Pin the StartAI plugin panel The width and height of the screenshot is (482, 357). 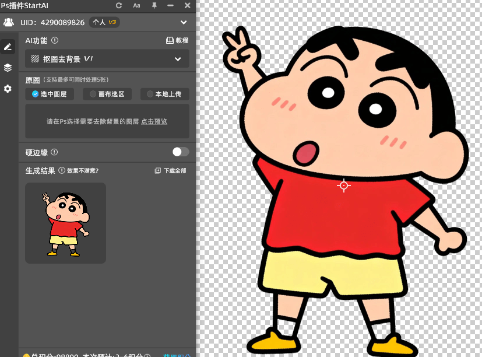(154, 5)
